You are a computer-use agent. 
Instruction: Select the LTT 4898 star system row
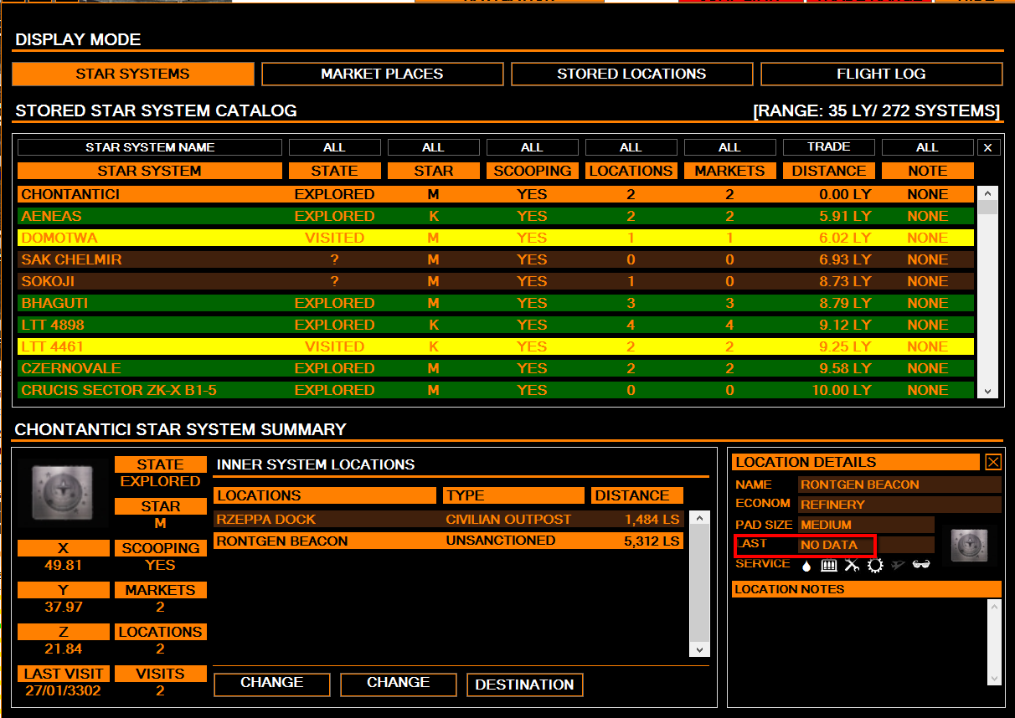click(x=496, y=325)
